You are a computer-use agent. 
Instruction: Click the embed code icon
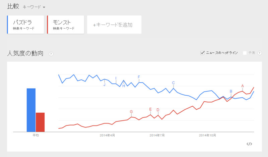(249, 144)
